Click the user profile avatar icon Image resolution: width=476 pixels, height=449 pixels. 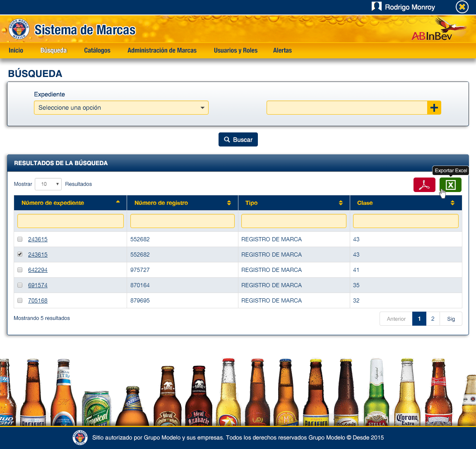tap(376, 7)
